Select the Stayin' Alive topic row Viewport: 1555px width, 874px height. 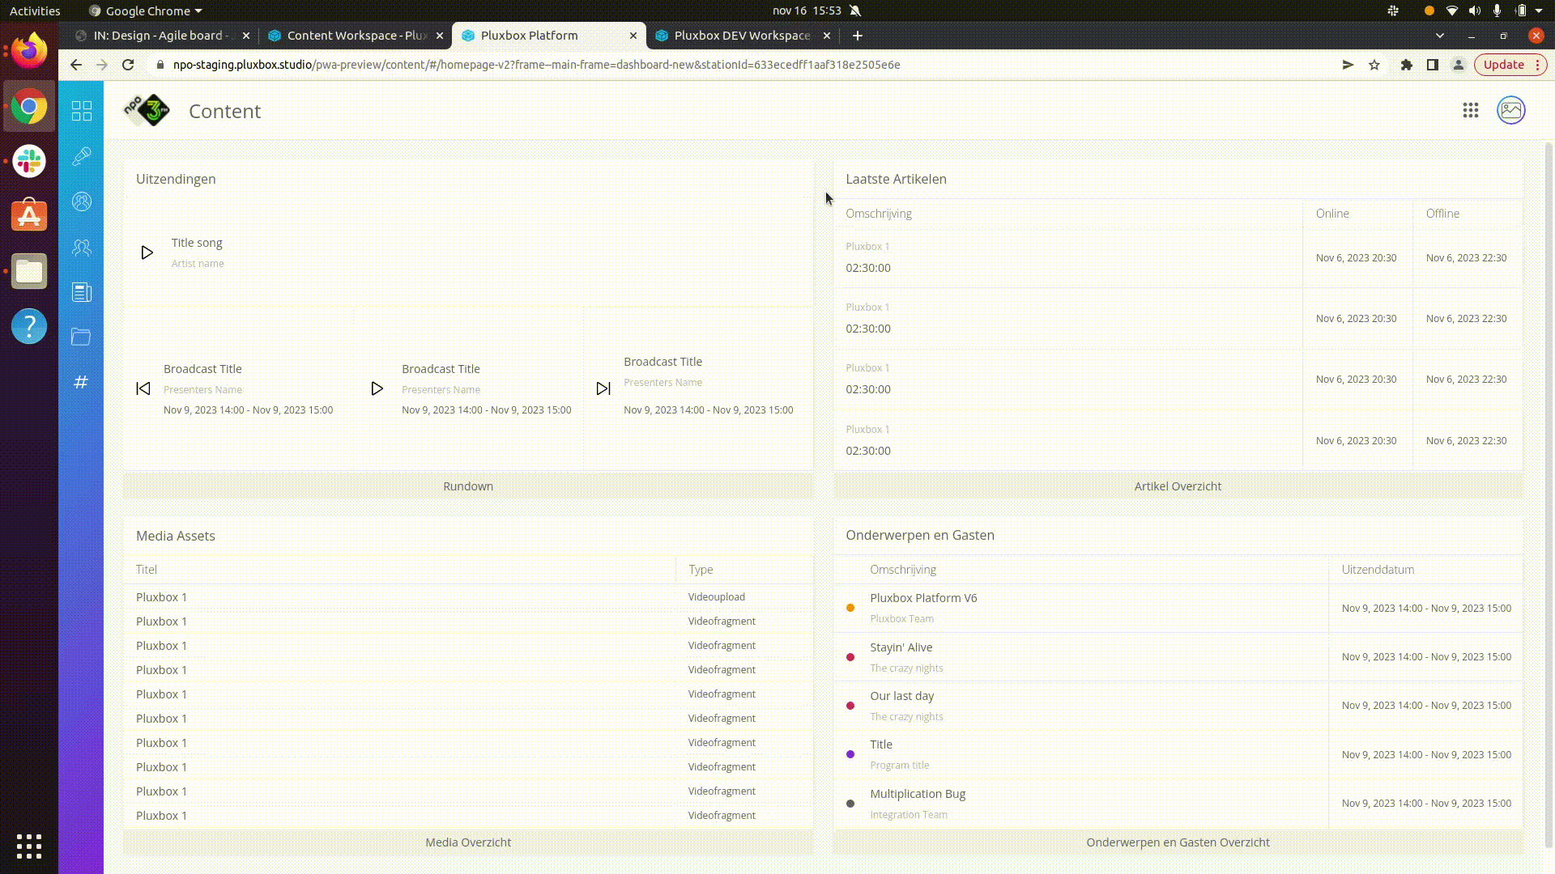[x=901, y=656]
